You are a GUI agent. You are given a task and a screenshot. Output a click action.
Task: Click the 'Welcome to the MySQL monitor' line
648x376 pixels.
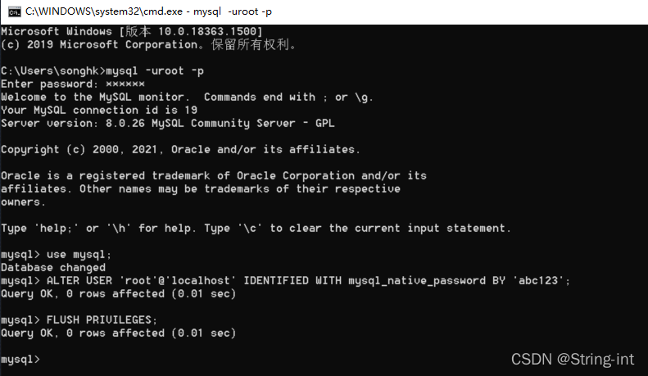point(187,97)
